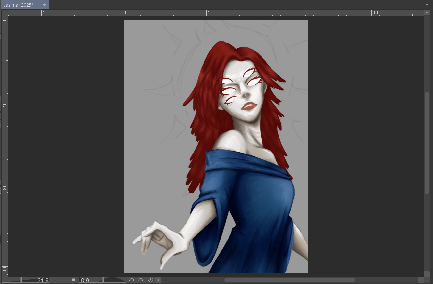Click the vertical scrollbar up arrow
The height and width of the screenshot is (284, 433).
427,13
